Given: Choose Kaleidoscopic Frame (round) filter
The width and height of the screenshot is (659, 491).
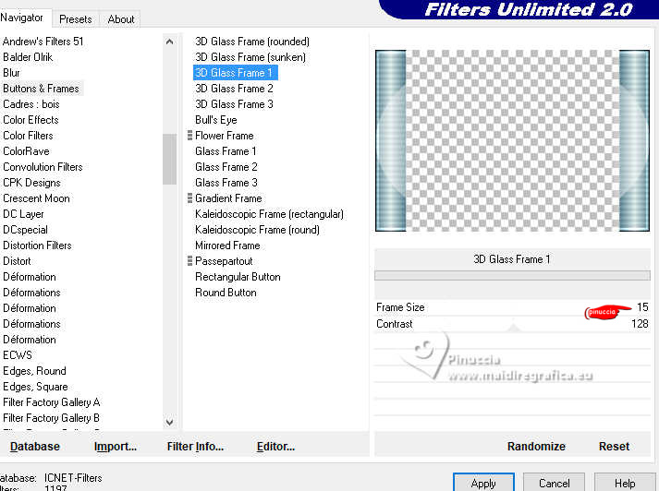Looking at the screenshot, I should (257, 230).
